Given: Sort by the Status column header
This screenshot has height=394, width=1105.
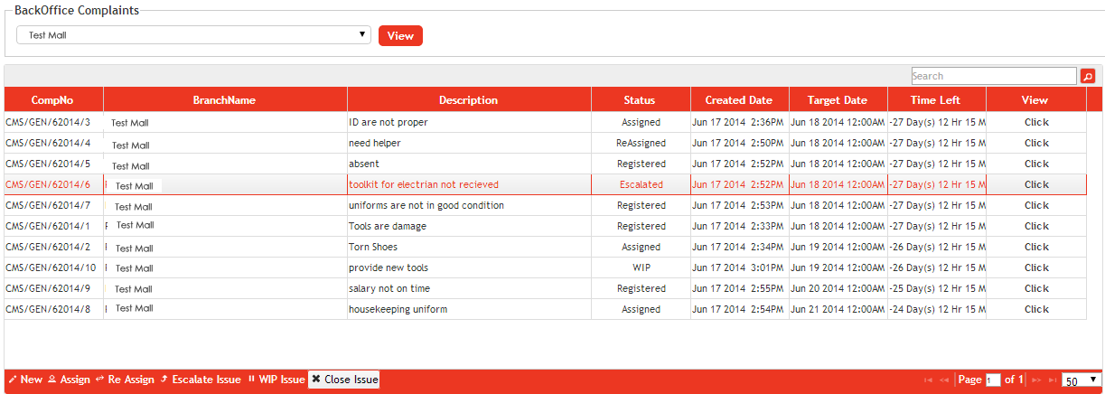Looking at the screenshot, I should (640, 100).
